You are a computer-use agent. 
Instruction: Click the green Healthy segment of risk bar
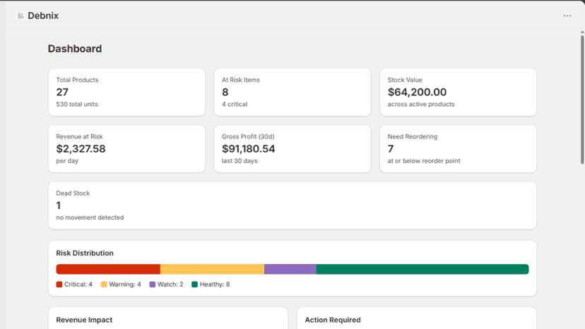pos(422,269)
